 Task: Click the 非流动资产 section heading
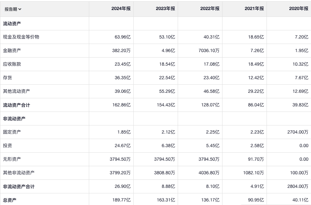14,119
